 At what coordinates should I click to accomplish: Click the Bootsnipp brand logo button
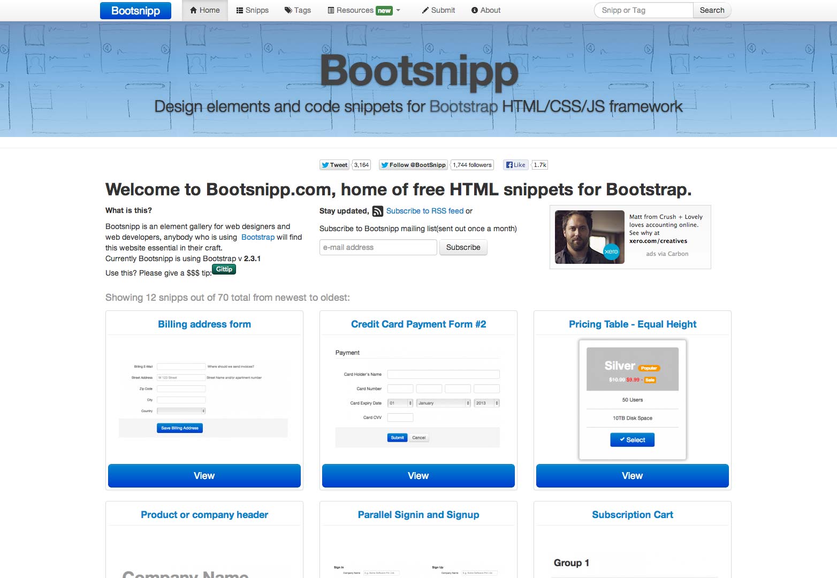click(135, 11)
